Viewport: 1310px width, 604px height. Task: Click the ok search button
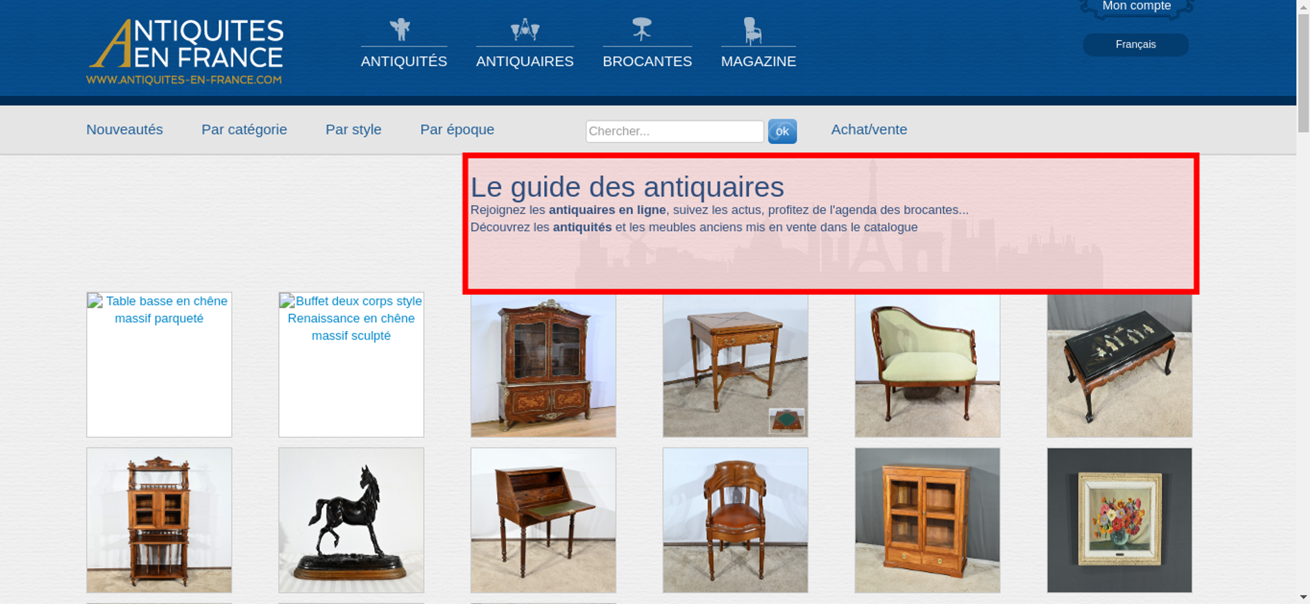point(782,132)
